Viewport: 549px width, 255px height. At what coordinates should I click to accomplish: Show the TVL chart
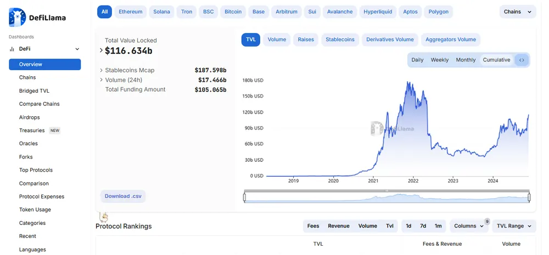coord(251,39)
